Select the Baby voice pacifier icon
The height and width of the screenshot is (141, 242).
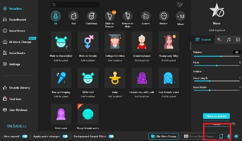pos(115,78)
